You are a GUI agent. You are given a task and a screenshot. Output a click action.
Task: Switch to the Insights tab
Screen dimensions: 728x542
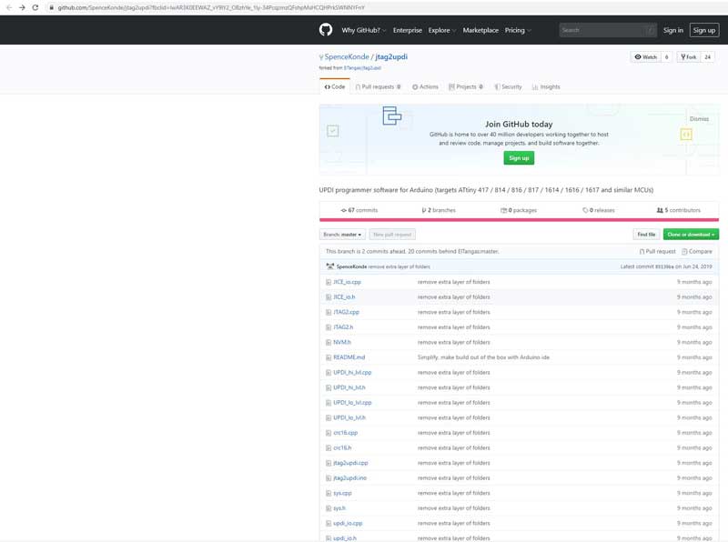pos(546,86)
